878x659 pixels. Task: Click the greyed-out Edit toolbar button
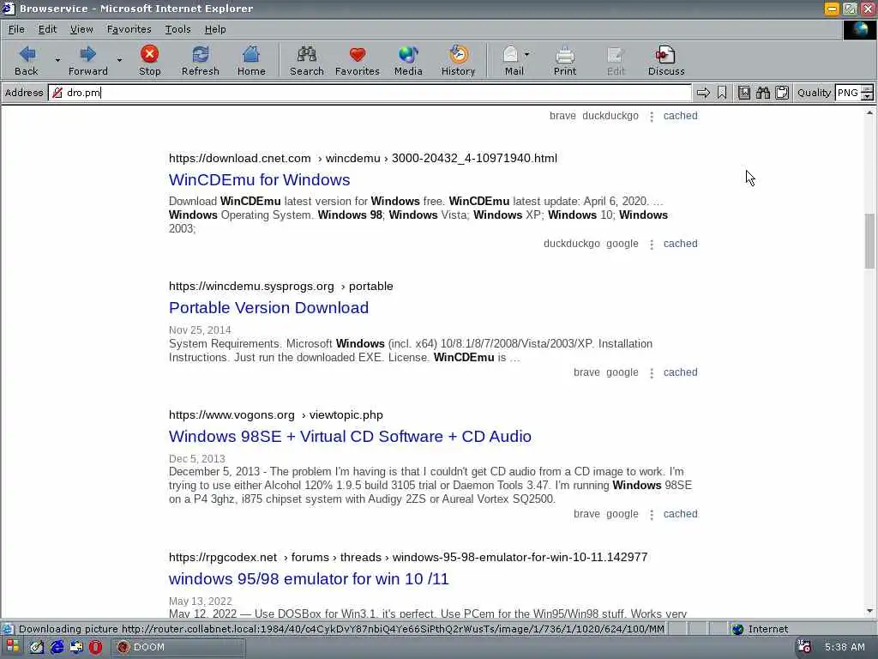[616, 61]
